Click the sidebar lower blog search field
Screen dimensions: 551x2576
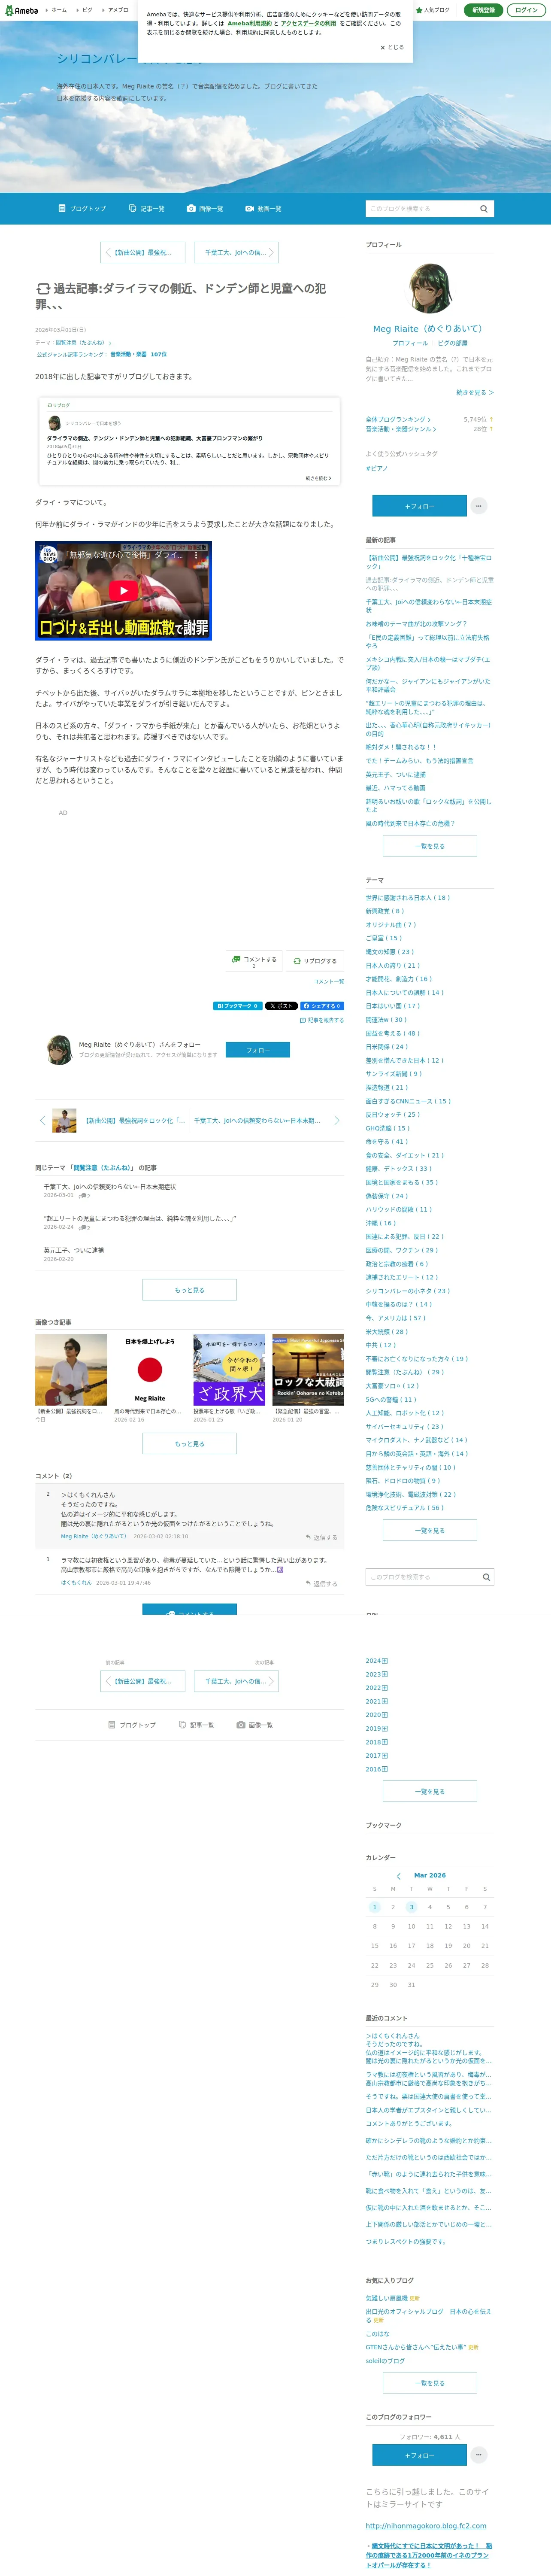(x=422, y=1577)
